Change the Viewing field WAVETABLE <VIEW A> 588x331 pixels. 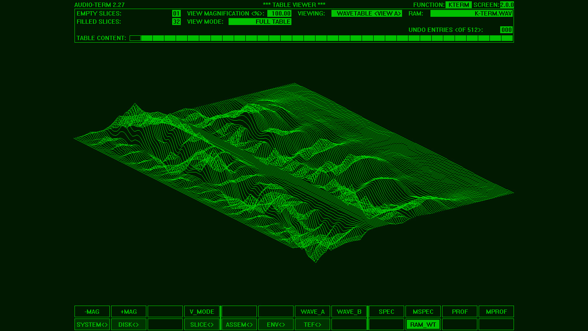pyautogui.click(x=367, y=13)
